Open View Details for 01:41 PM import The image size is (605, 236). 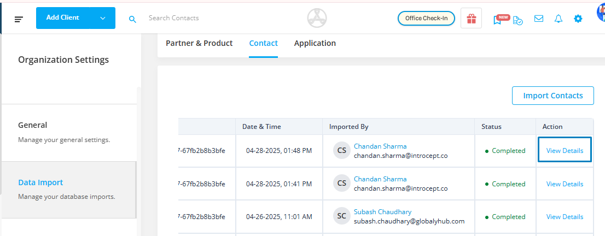[x=565, y=184]
